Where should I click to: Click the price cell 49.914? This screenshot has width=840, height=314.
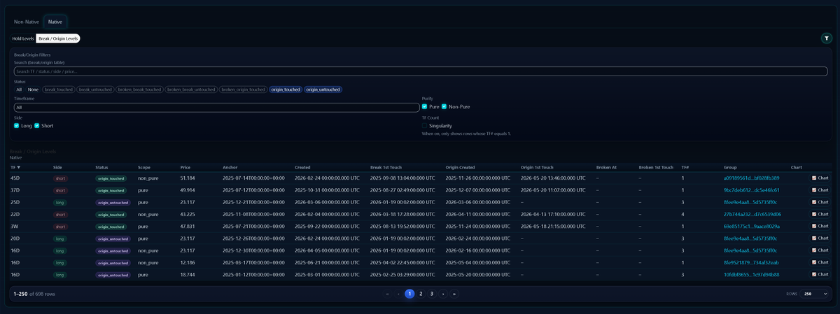click(188, 190)
